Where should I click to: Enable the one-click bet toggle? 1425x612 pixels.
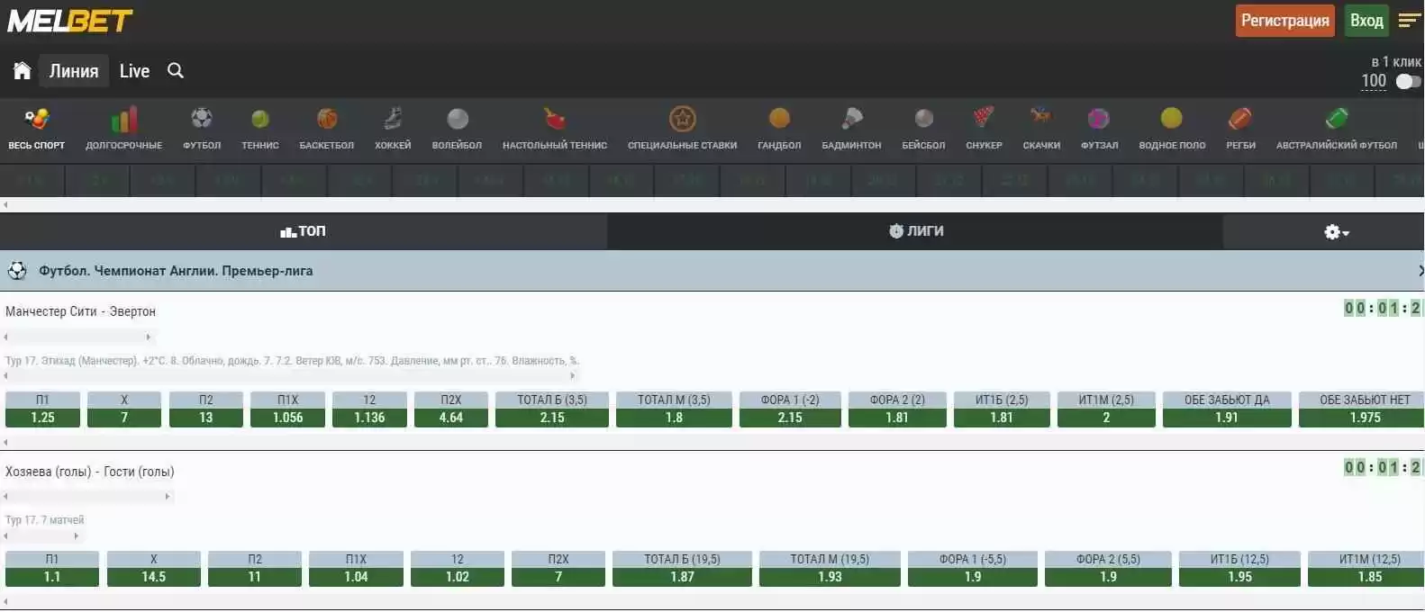tap(1407, 82)
